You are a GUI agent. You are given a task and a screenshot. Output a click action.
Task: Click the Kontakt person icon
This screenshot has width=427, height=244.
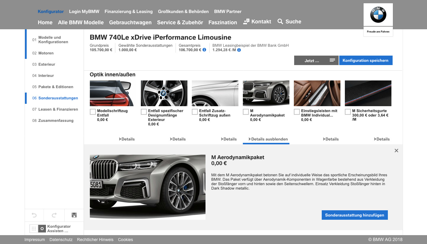point(246,22)
